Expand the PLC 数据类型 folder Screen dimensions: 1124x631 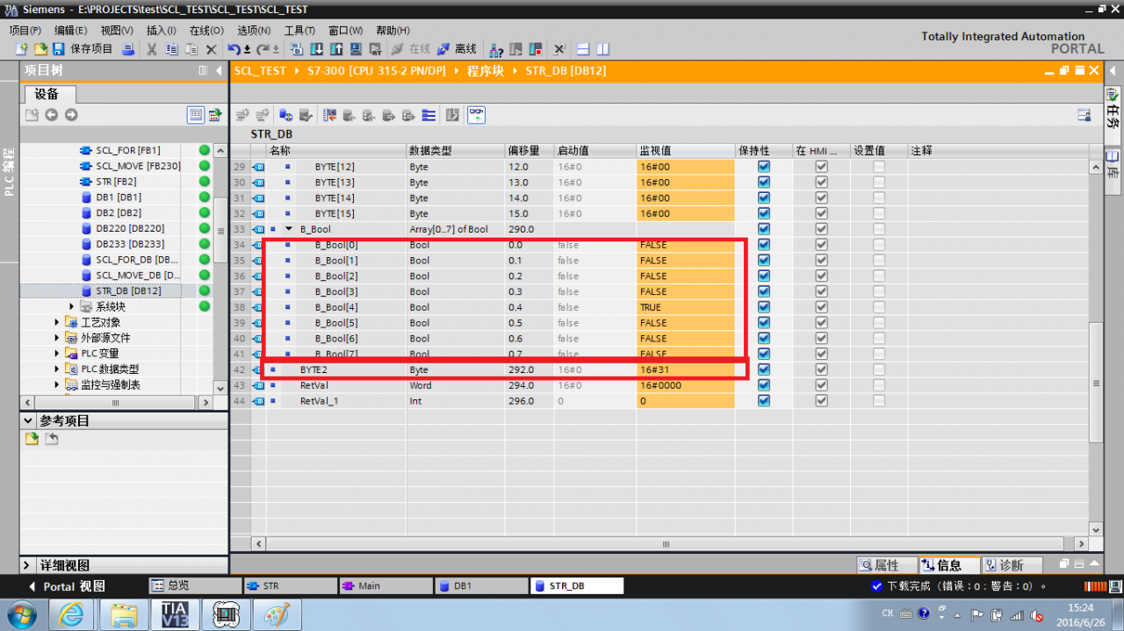(57, 369)
